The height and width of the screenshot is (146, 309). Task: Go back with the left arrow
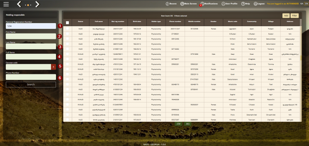[19, 4]
